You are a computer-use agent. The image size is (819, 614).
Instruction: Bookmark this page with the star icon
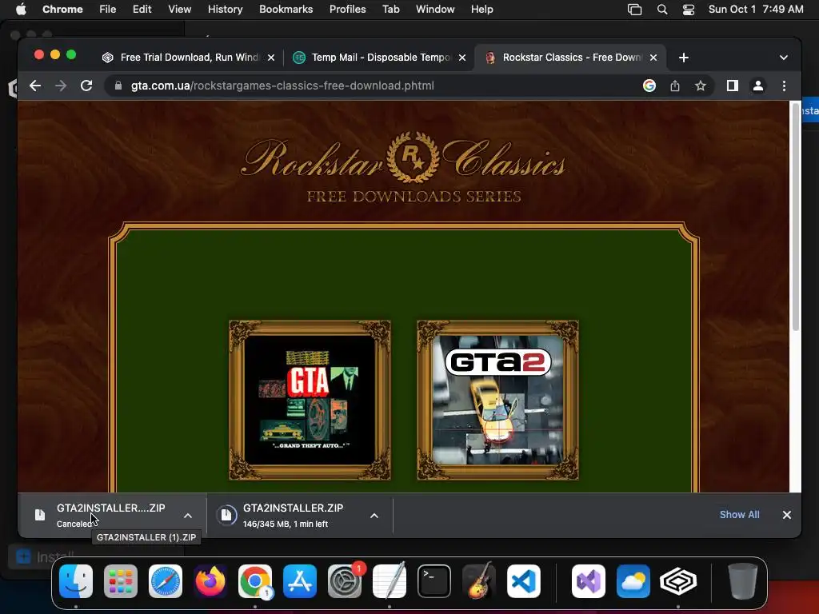point(701,86)
